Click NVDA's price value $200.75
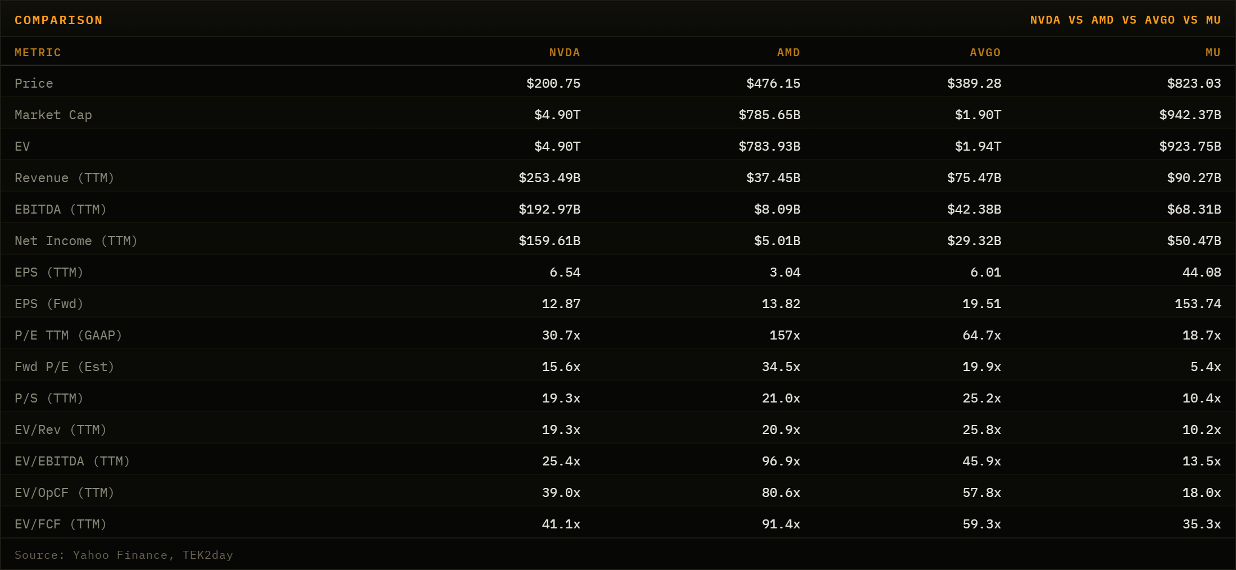The height and width of the screenshot is (570, 1236). (x=553, y=83)
